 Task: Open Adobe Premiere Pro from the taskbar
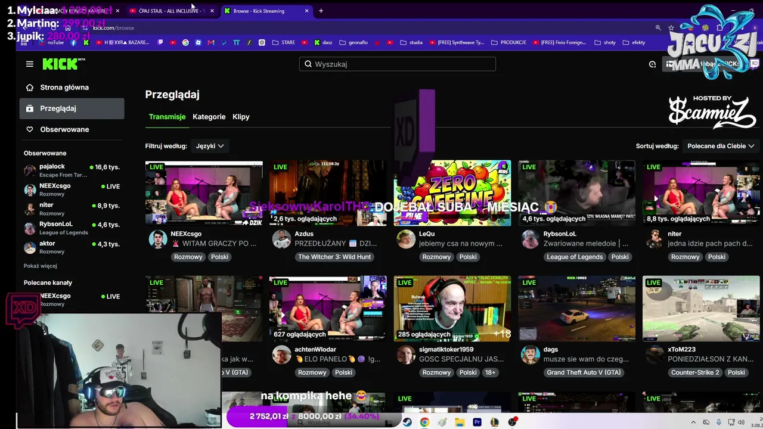[477, 422]
